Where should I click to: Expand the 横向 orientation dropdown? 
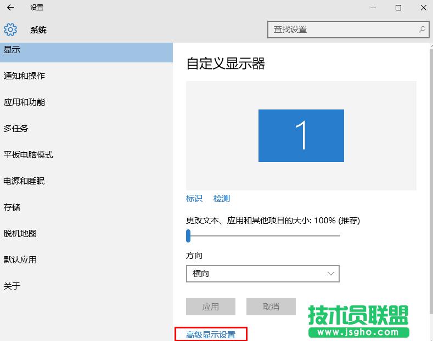pyautogui.click(x=263, y=274)
